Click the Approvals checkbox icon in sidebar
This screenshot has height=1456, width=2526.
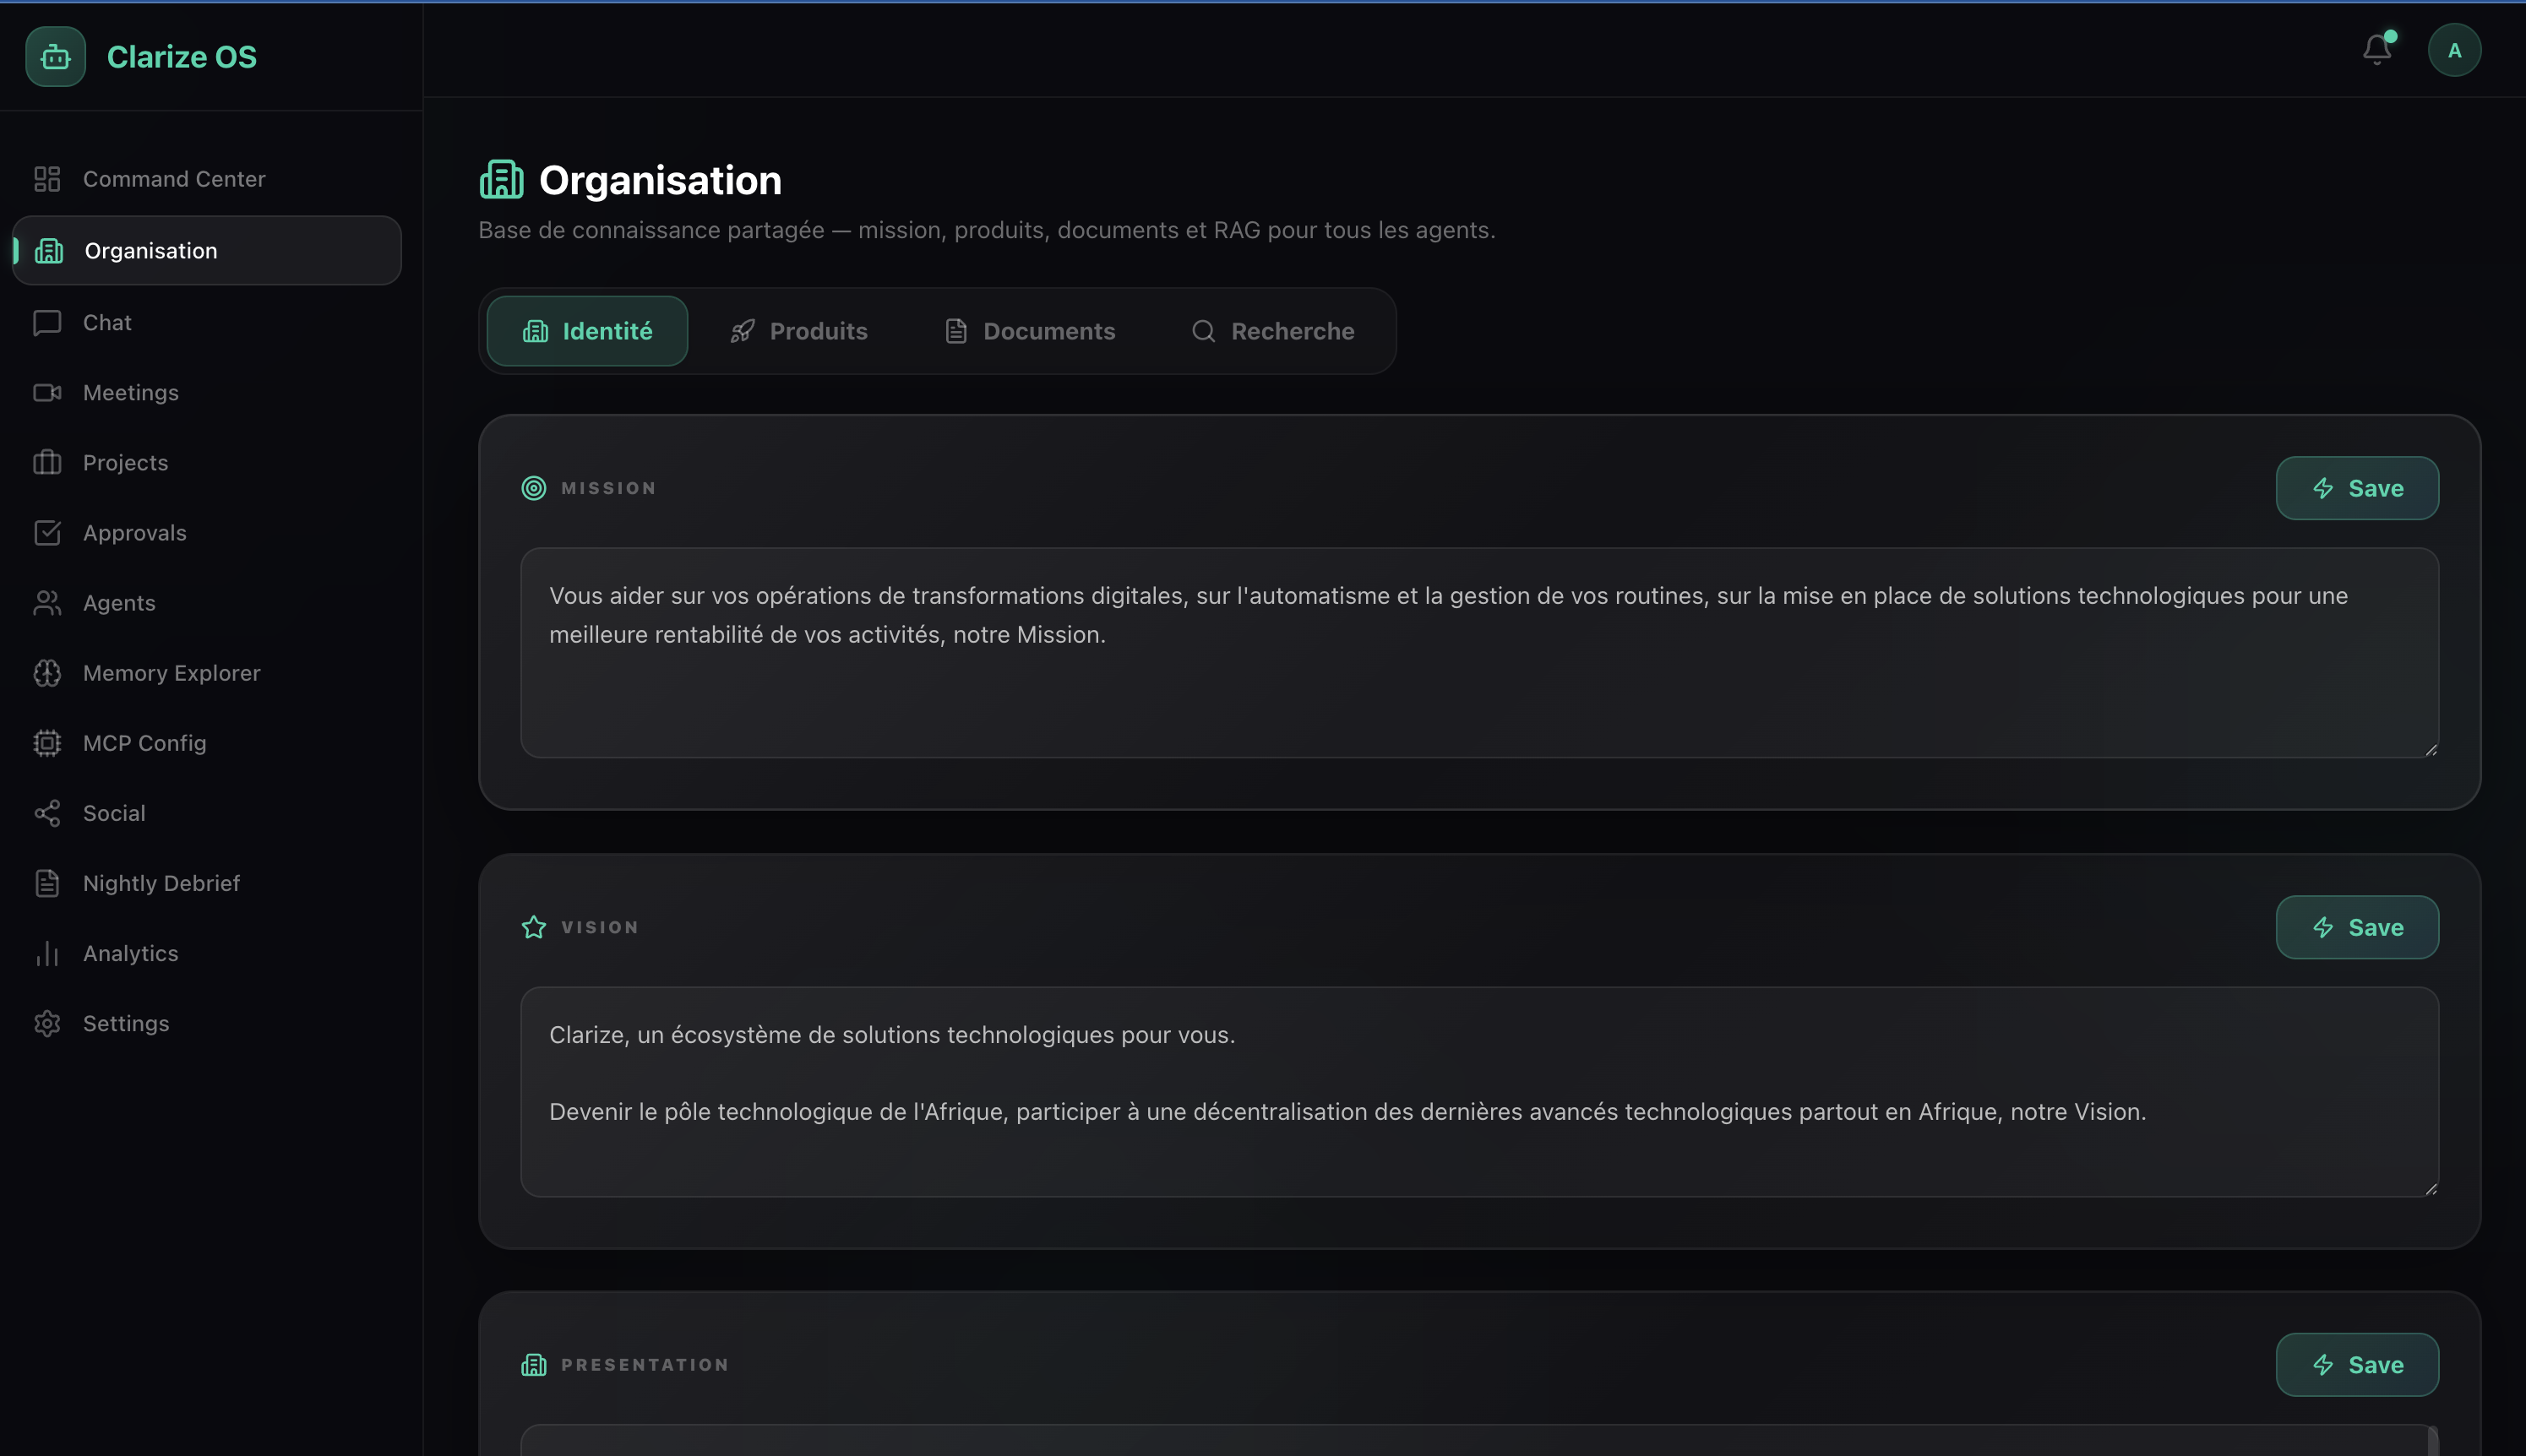pos(47,533)
